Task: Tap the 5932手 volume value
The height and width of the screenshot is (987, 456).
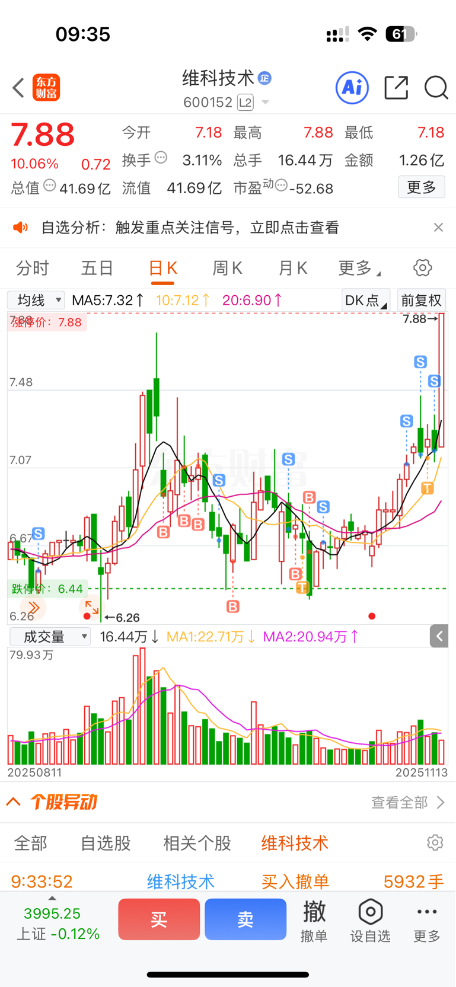Action: tap(414, 881)
